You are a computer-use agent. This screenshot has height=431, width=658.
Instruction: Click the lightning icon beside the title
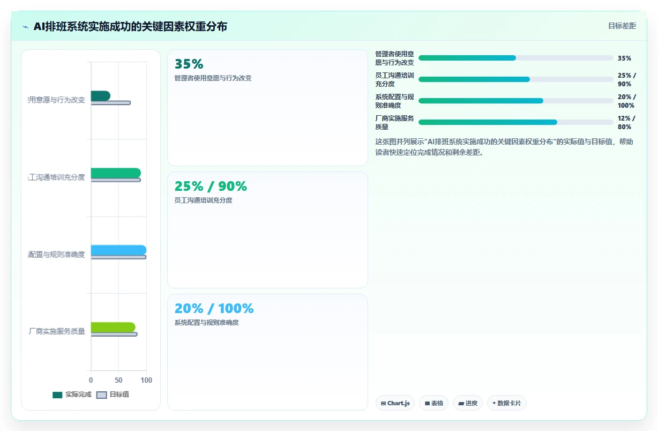pos(25,27)
